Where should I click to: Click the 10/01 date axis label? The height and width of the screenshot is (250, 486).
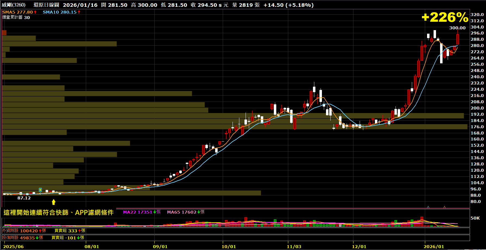click(x=229, y=246)
